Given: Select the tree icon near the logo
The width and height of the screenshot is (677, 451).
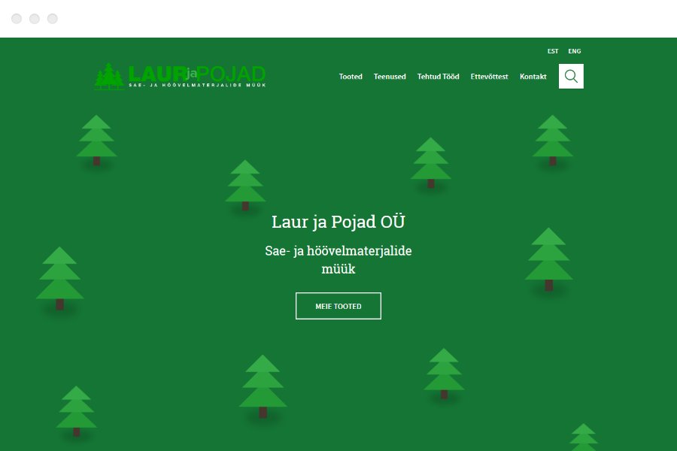Looking at the screenshot, I should 109,75.
